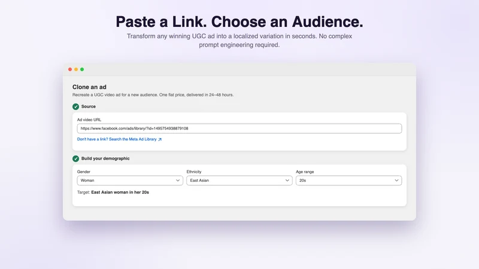The width and height of the screenshot is (479, 269).
Task: Click the 'Source' section label
Action: click(88, 106)
